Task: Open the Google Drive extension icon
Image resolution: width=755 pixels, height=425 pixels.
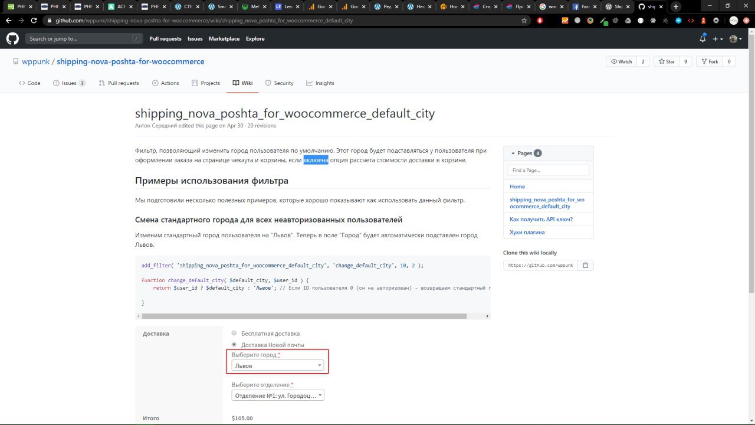Action: [x=628, y=20]
